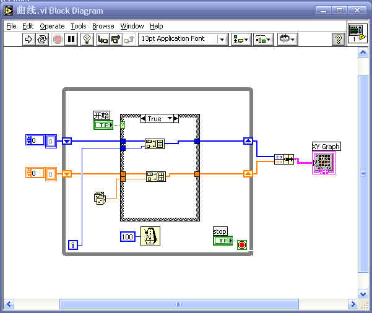
Task: Select the Wait metronome timer node
Action: [150, 236]
